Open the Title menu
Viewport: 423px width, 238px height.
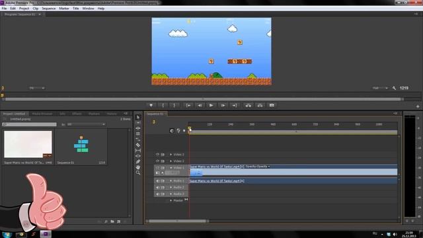(75, 9)
